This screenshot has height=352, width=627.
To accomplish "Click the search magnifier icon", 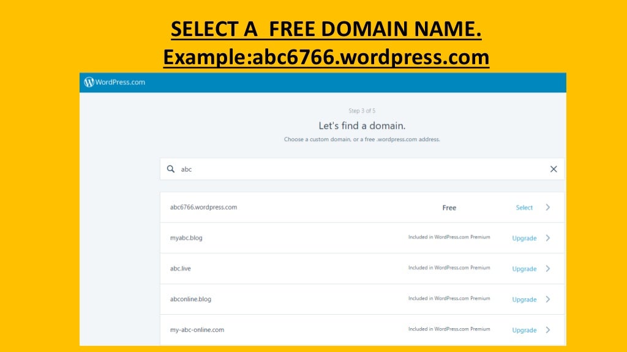I will (171, 169).
